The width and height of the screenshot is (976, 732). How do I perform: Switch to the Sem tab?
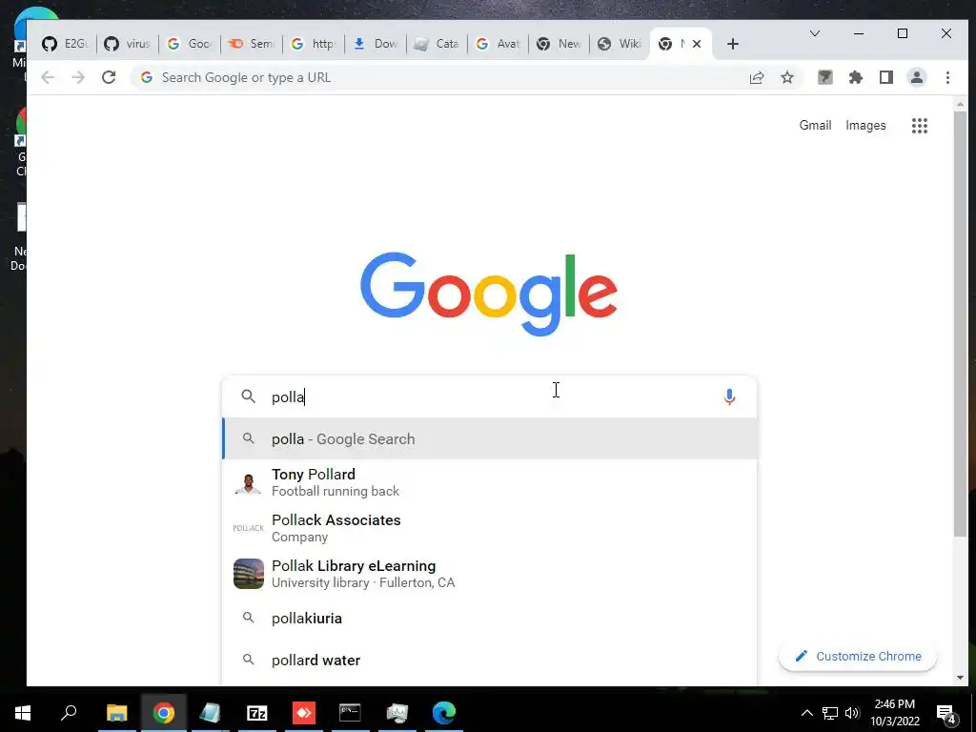point(251,44)
